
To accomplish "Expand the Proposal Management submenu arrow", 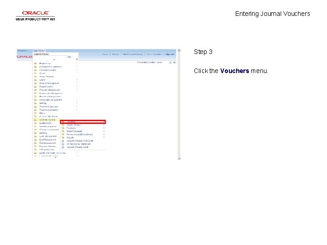I will tap(77, 90).
